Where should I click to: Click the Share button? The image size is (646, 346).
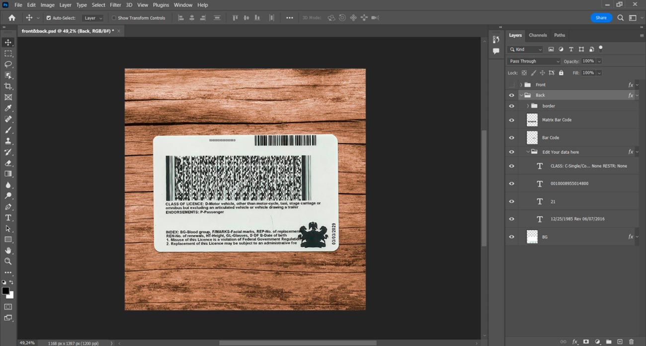coord(601,18)
